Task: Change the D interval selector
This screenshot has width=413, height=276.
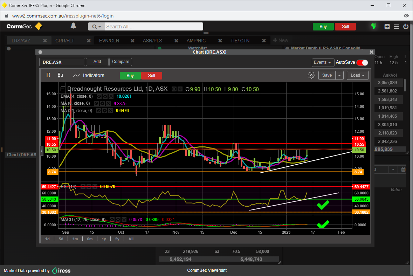Action: (48, 75)
